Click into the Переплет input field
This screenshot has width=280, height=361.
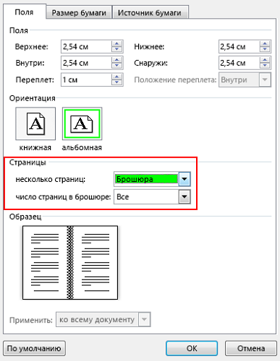[x=86, y=79]
